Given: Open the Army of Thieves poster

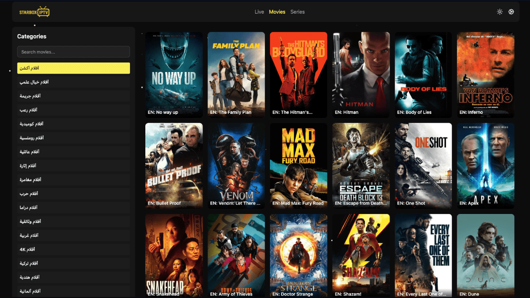Looking at the screenshot, I should [236, 256].
